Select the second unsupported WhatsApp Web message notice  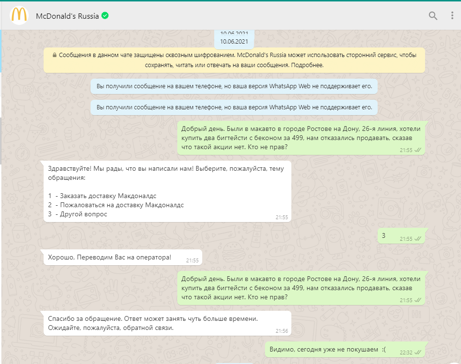pyautogui.click(x=234, y=107)
